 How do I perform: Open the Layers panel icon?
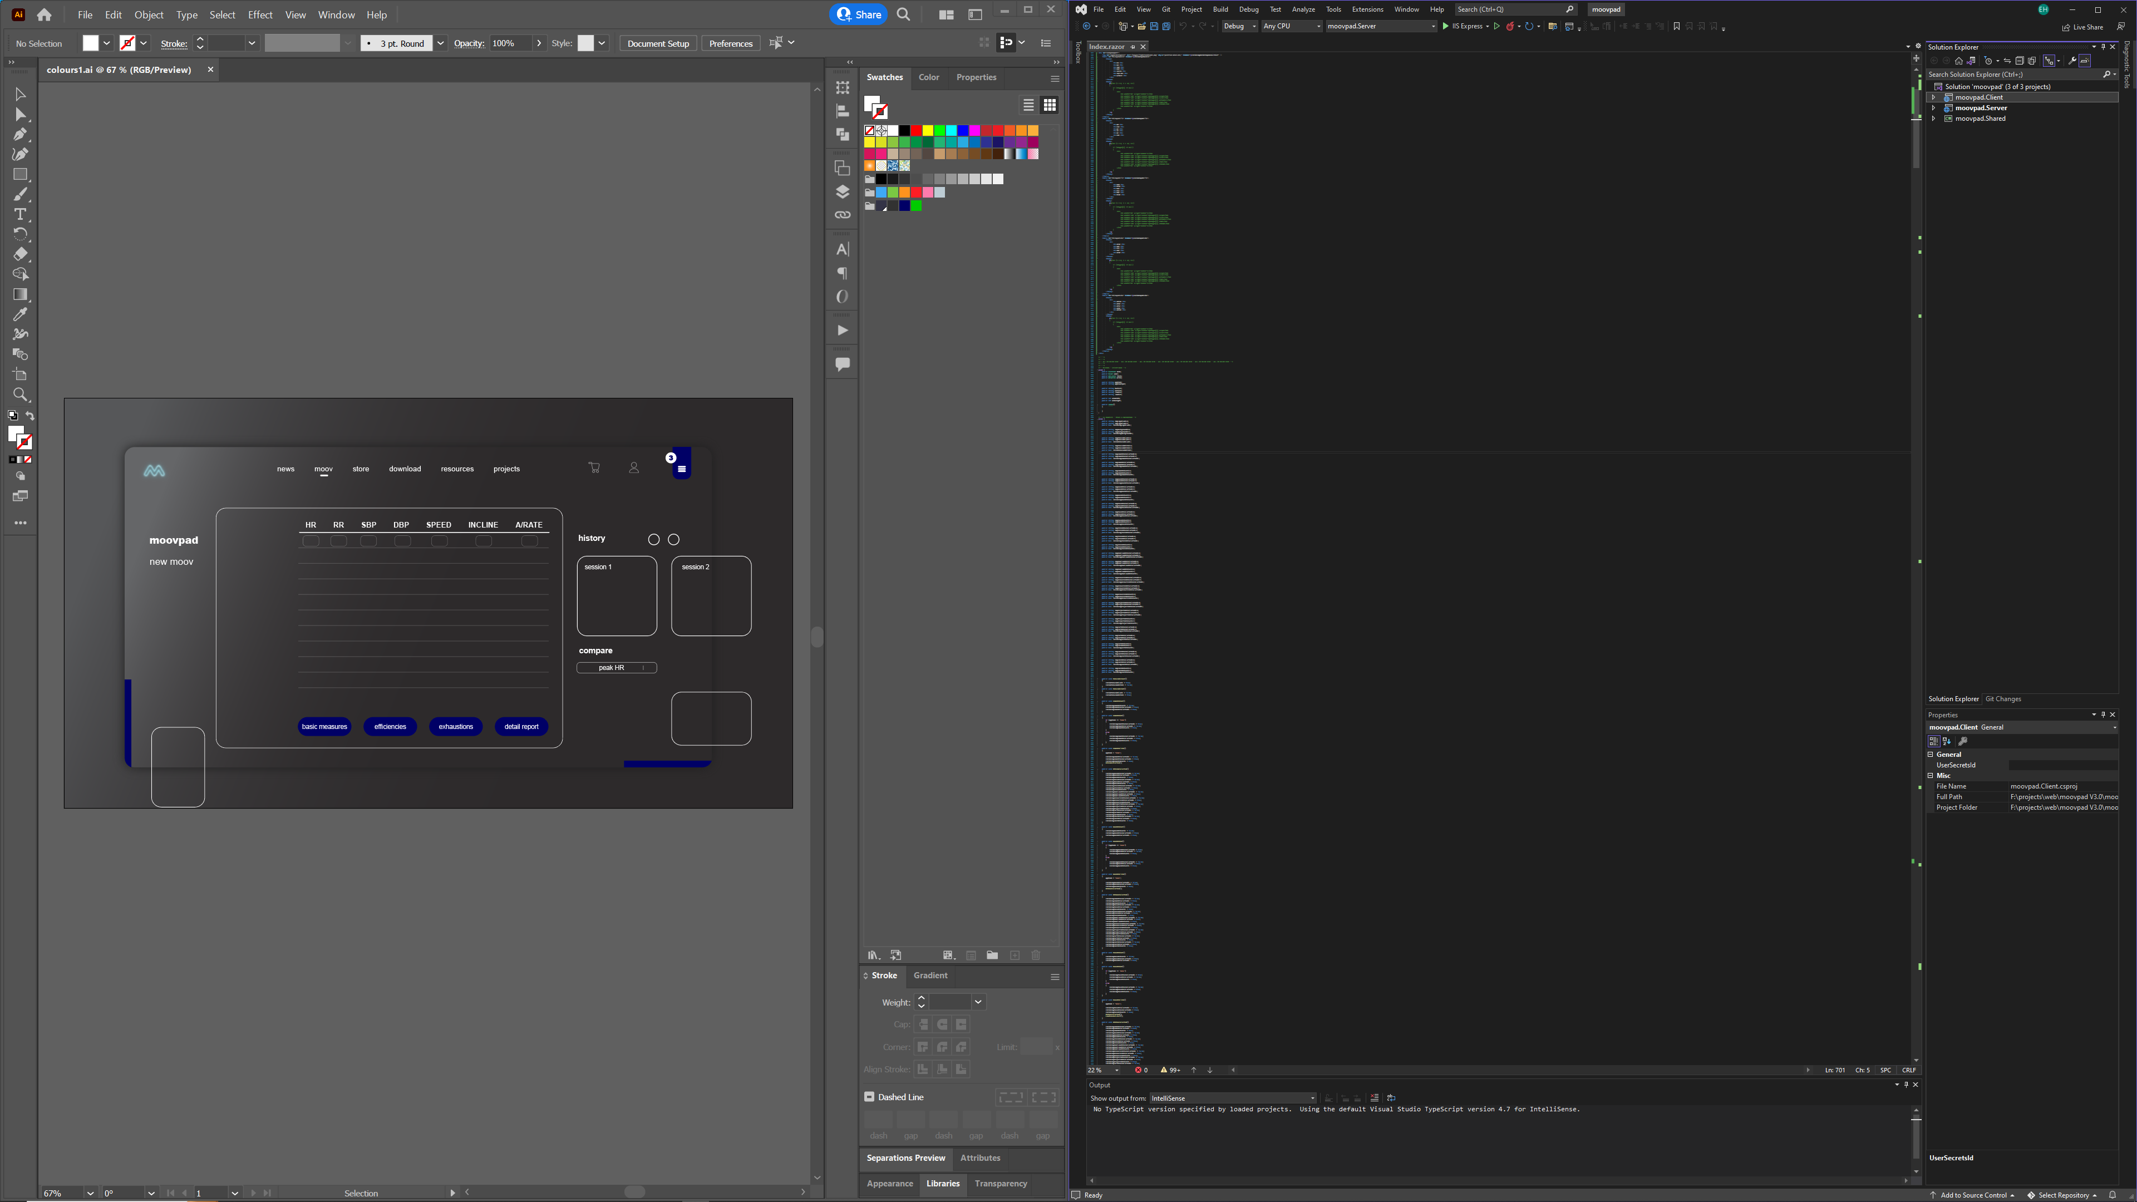pyautogui.click(x=842, y=193)
